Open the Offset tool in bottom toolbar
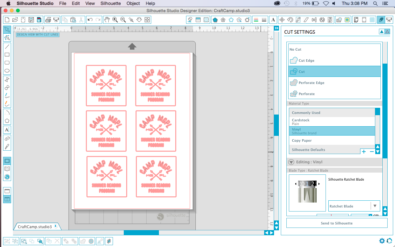This screenshot has width=395, height=247. pos(91,241)
